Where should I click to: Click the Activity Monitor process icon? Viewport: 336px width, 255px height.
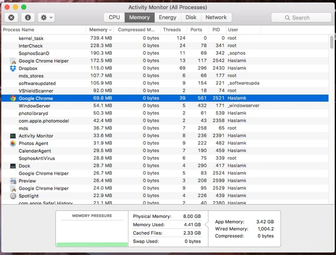[13, 136]
